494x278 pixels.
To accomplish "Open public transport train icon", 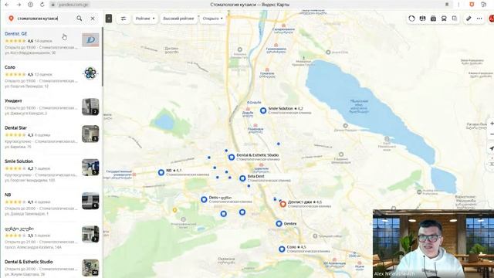I will (x=444, y=19).
